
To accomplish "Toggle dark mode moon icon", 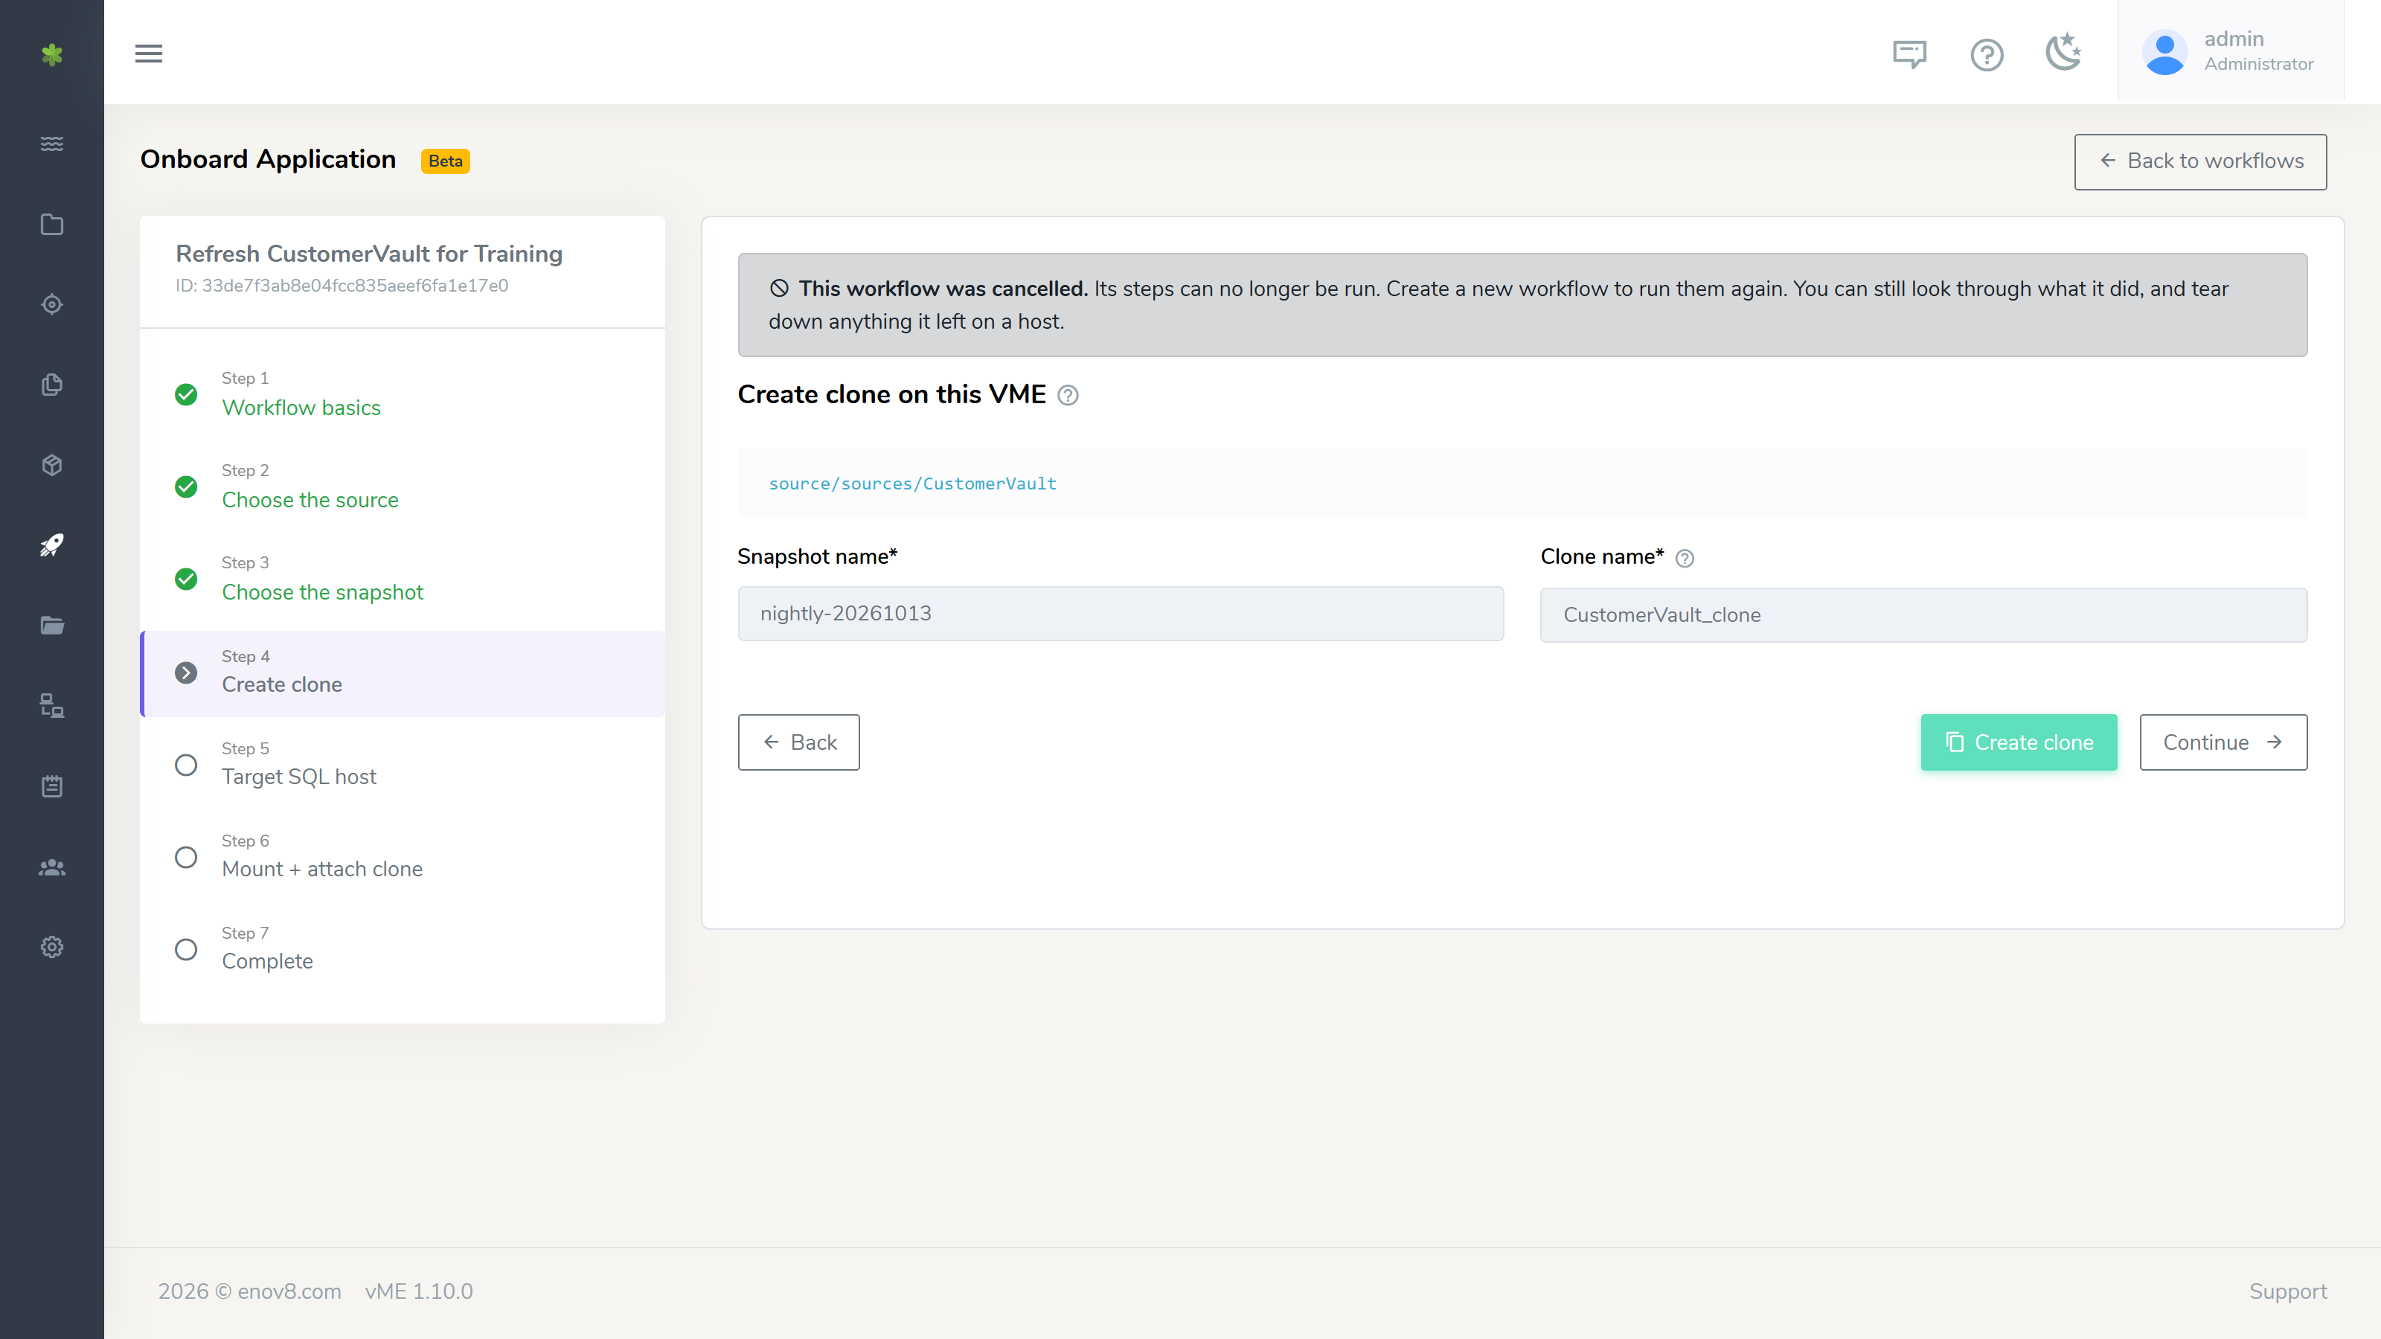I will point(2063,52).
